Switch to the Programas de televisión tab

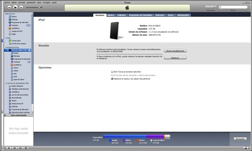(x=140, y=15)
